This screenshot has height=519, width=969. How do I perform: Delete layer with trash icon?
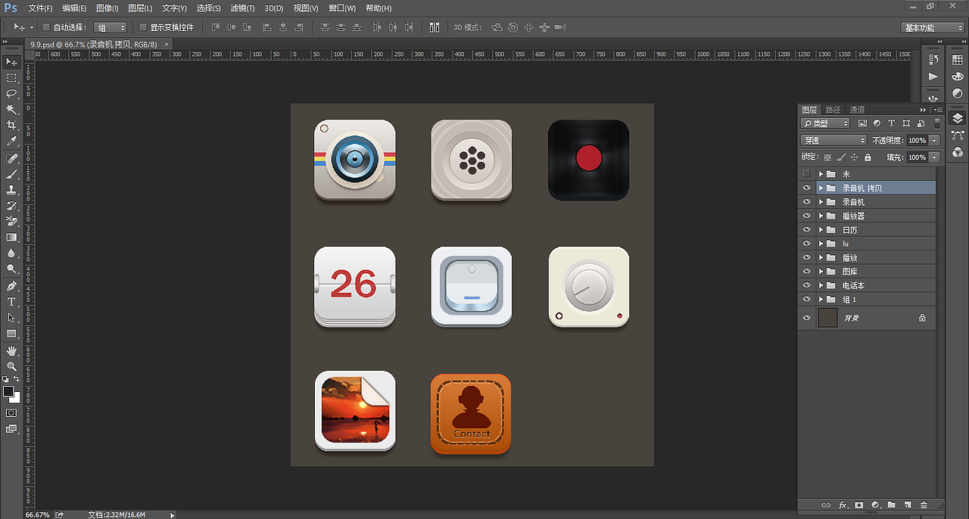click(x=924, y=505)
